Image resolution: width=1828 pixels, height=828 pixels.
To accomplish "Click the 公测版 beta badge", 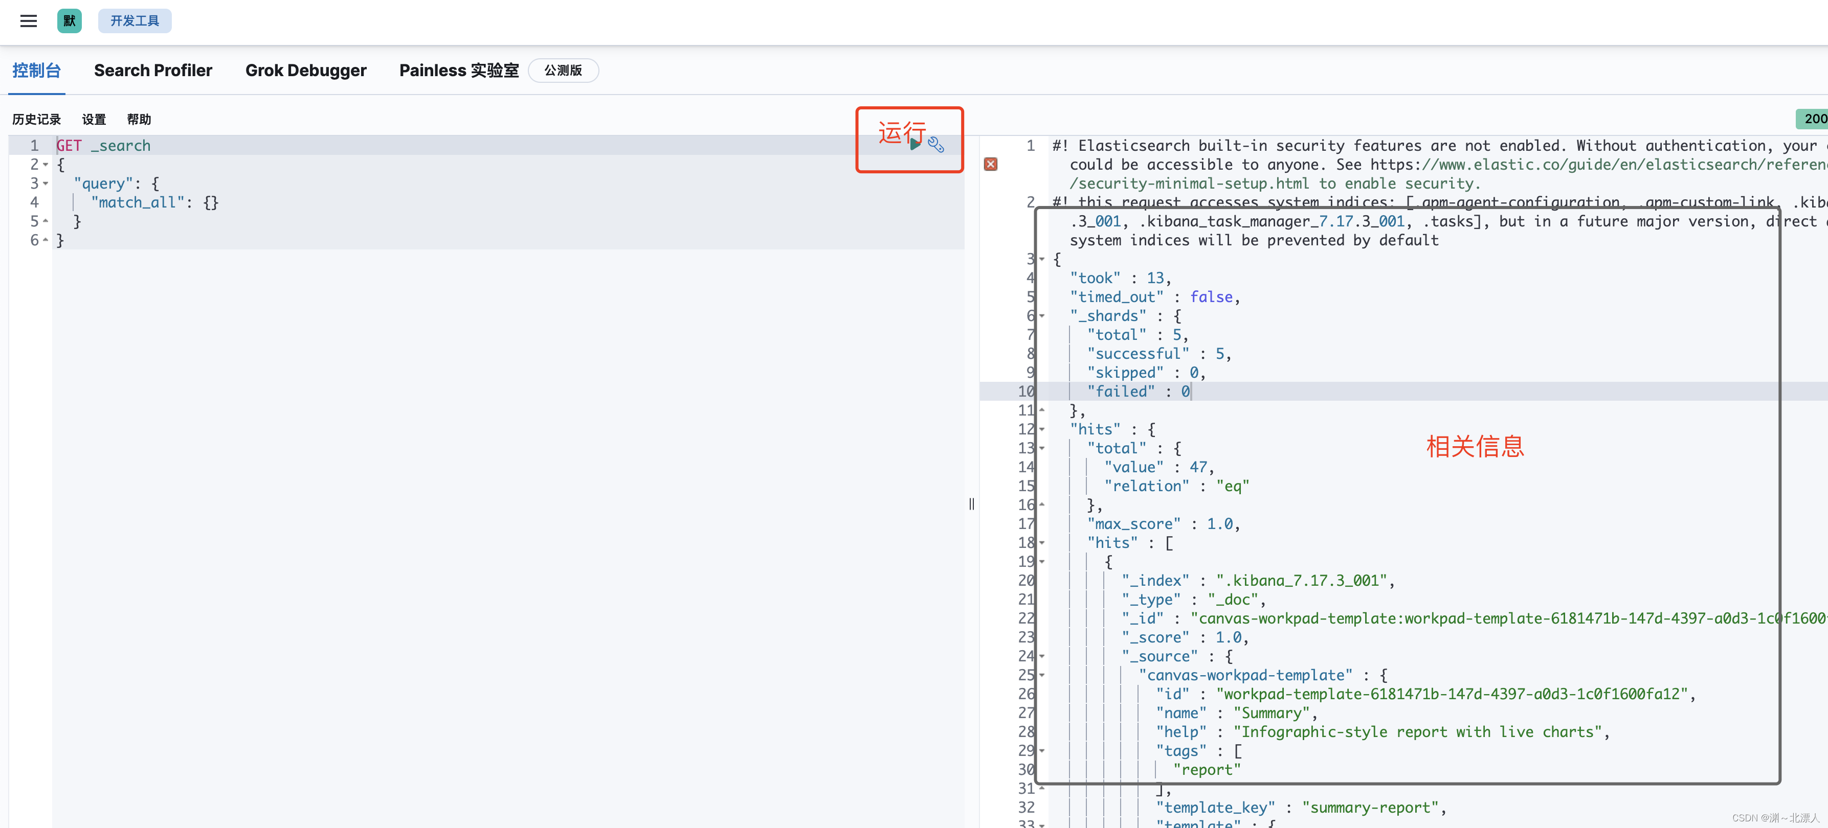I will (x=563, y=70).
